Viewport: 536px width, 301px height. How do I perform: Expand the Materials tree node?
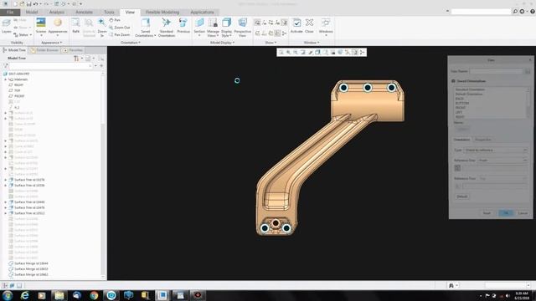pos(6,79)
